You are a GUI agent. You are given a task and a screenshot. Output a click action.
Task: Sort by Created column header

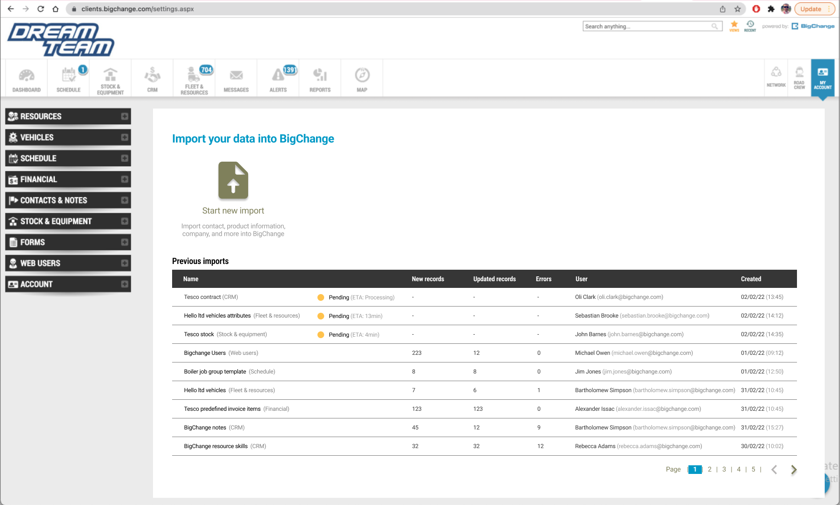click(751, 279)
